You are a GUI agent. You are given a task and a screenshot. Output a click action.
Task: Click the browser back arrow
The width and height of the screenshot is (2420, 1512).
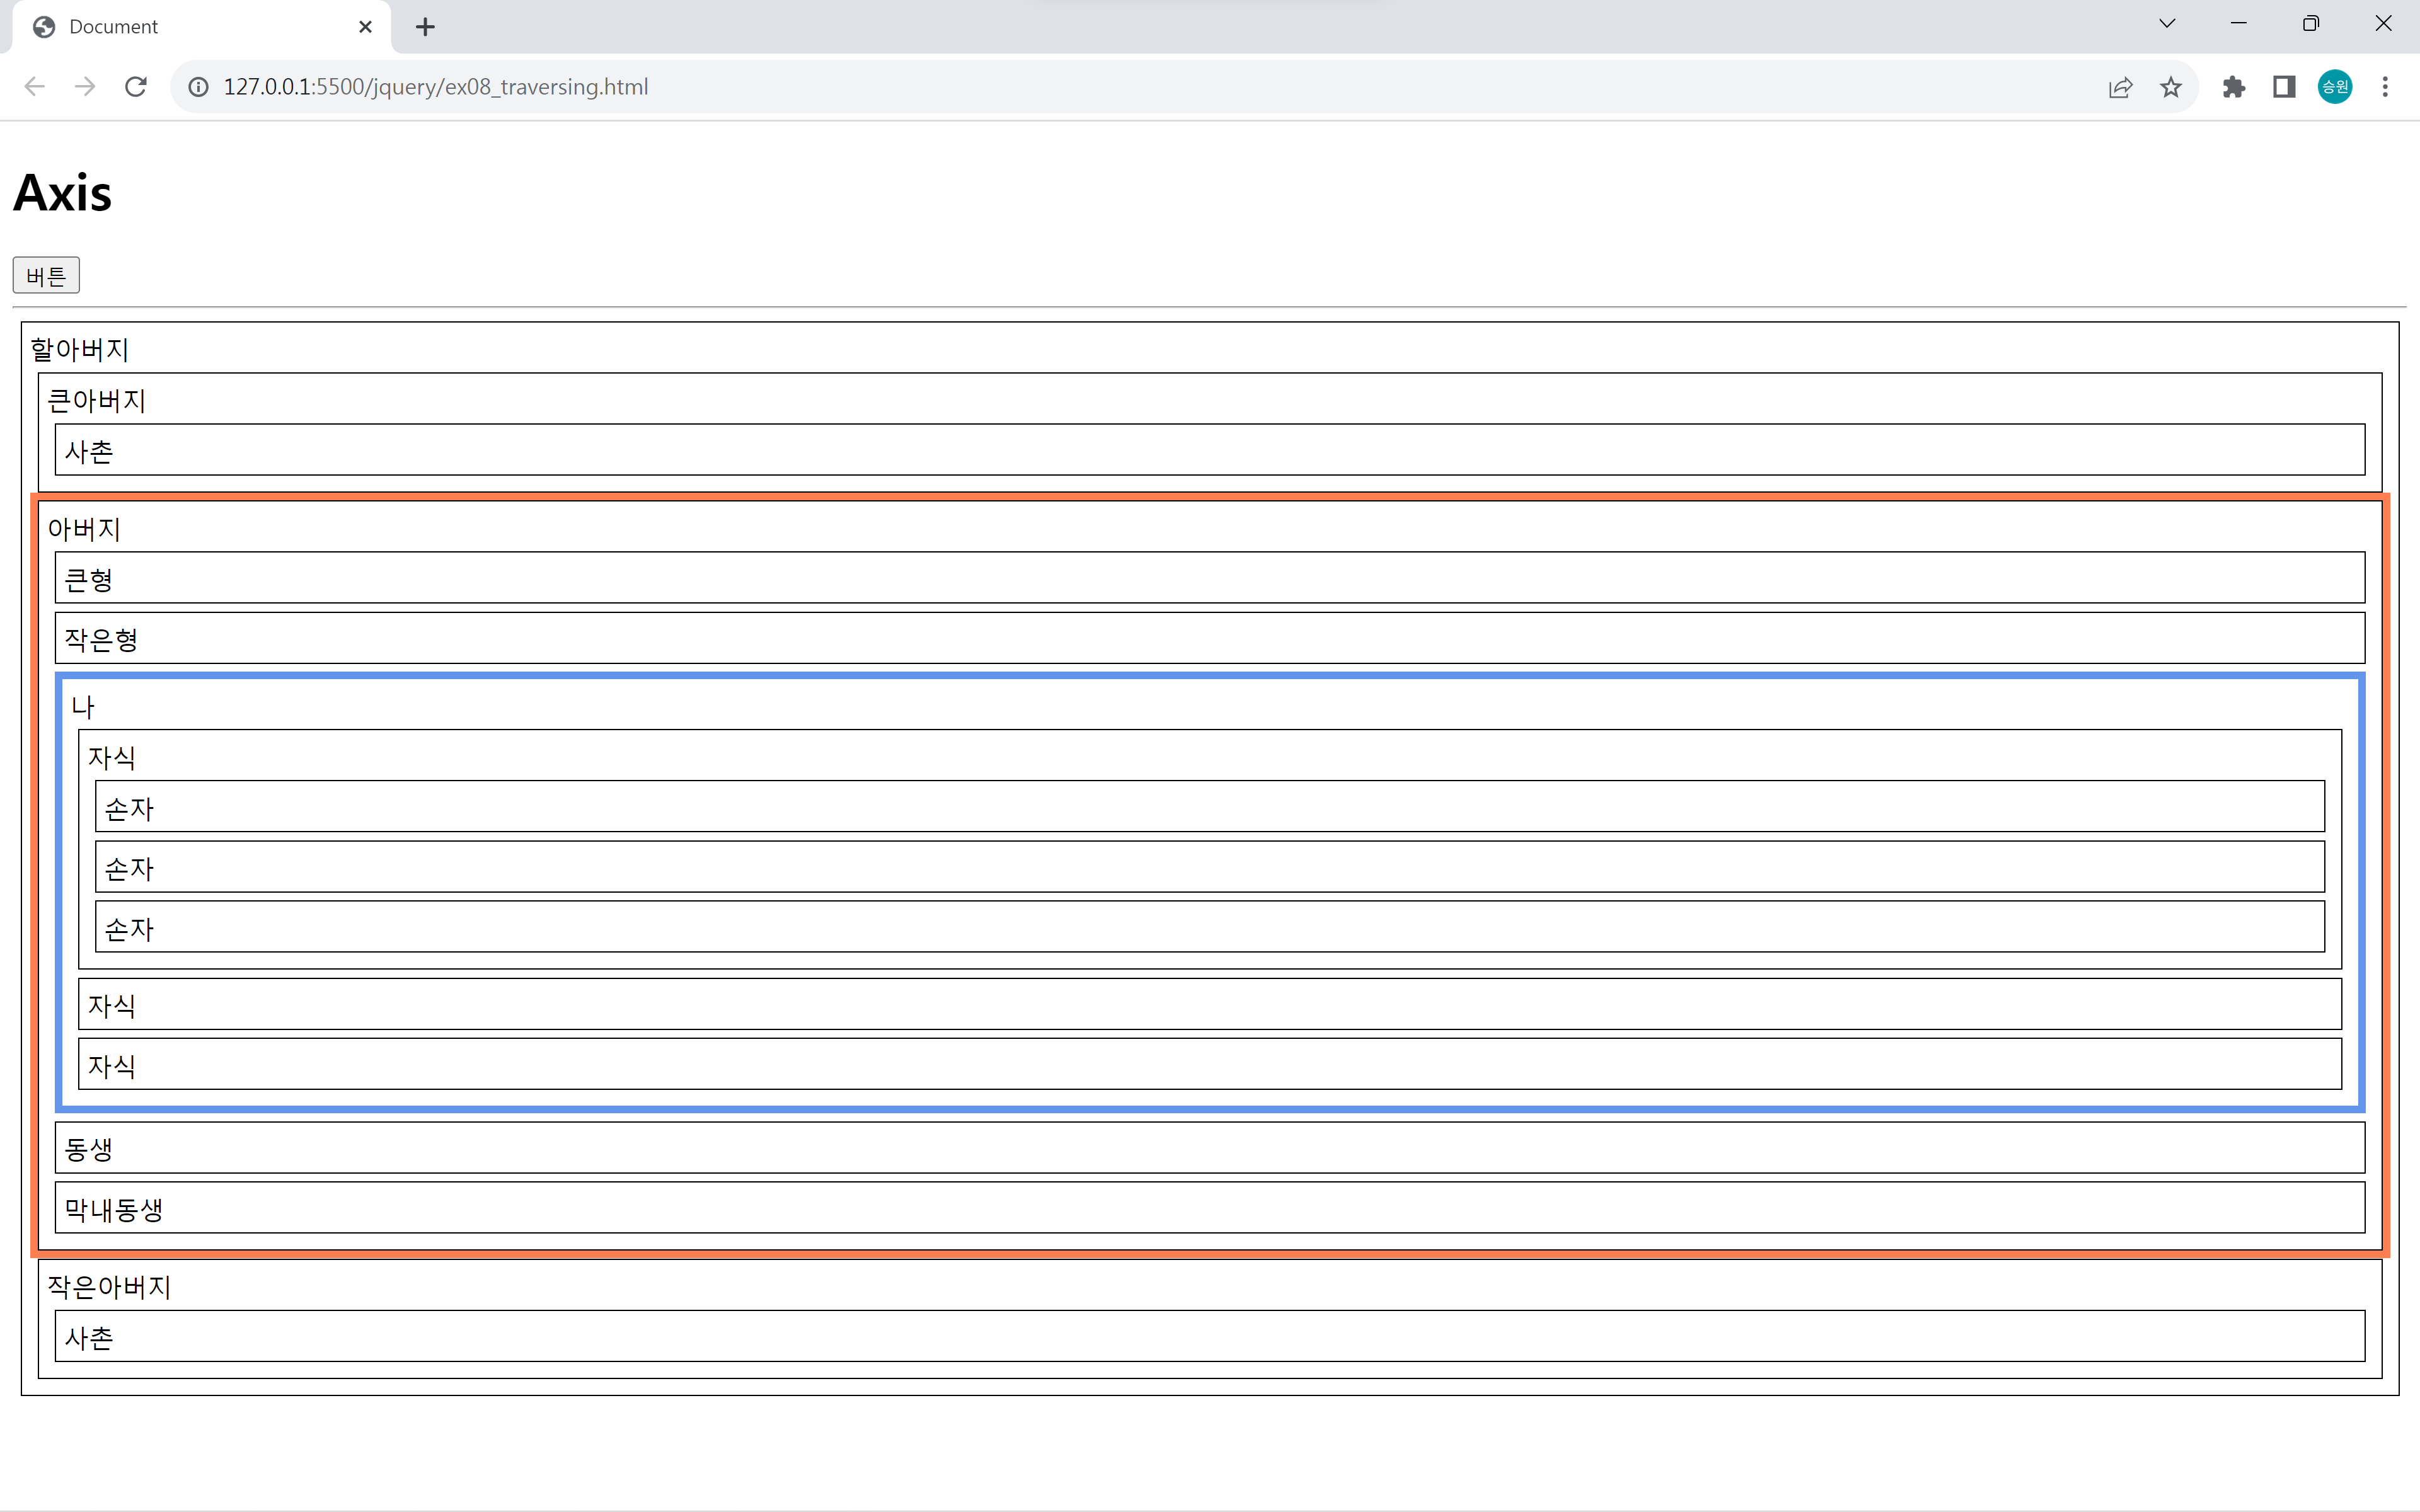click(x=35, y=87)
